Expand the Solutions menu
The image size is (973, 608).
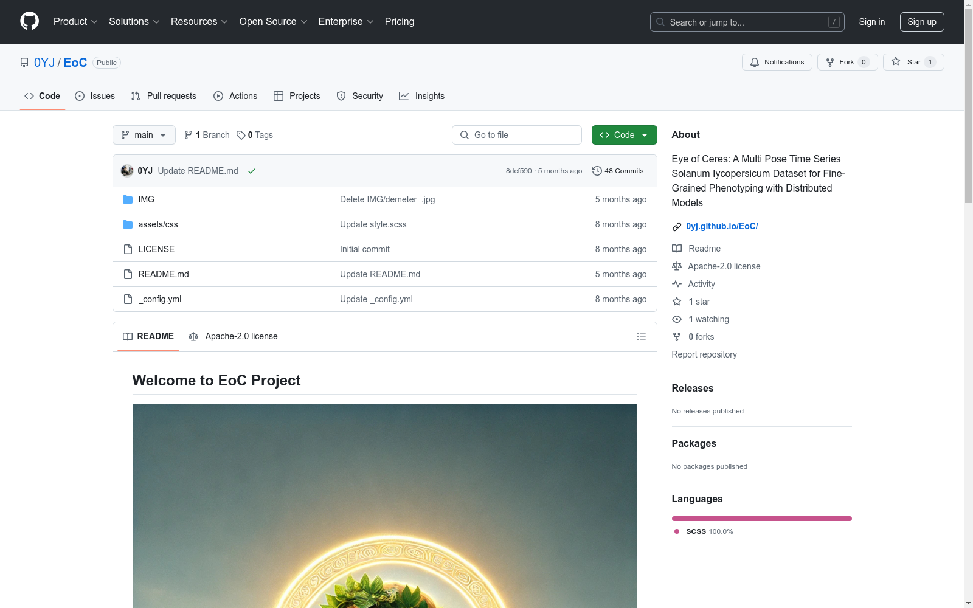coord(134,22)
